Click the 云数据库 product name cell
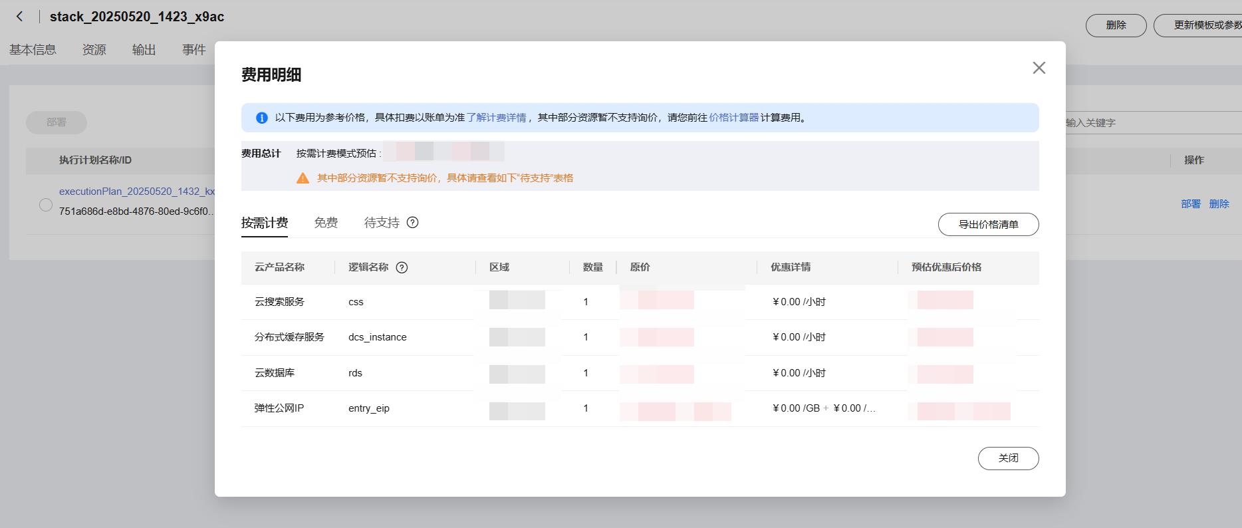Screen dimensions: 1242x528 pos(275,373)
